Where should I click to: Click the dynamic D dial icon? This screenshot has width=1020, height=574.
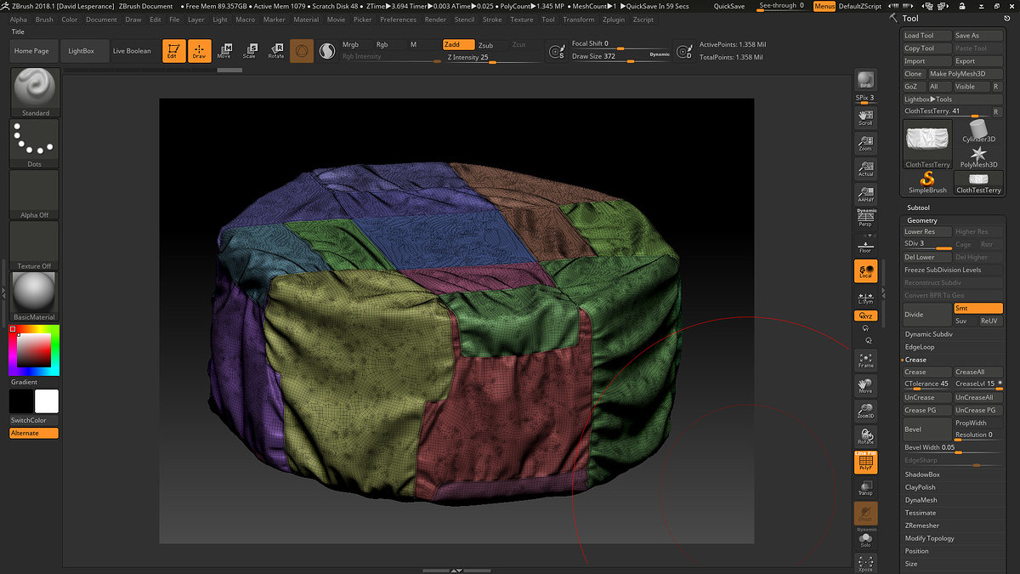click(683, 52)
